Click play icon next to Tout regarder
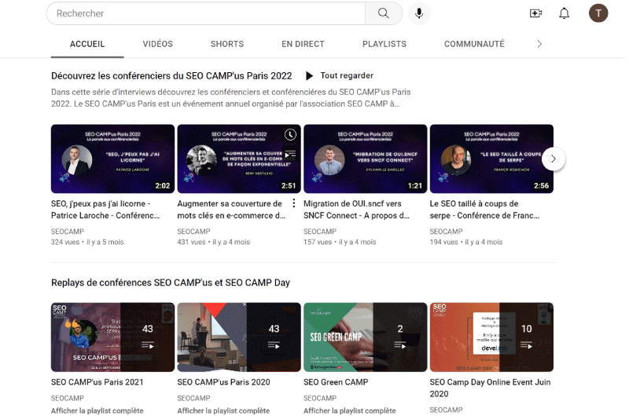The image size is (629, 416). point(309,75)
